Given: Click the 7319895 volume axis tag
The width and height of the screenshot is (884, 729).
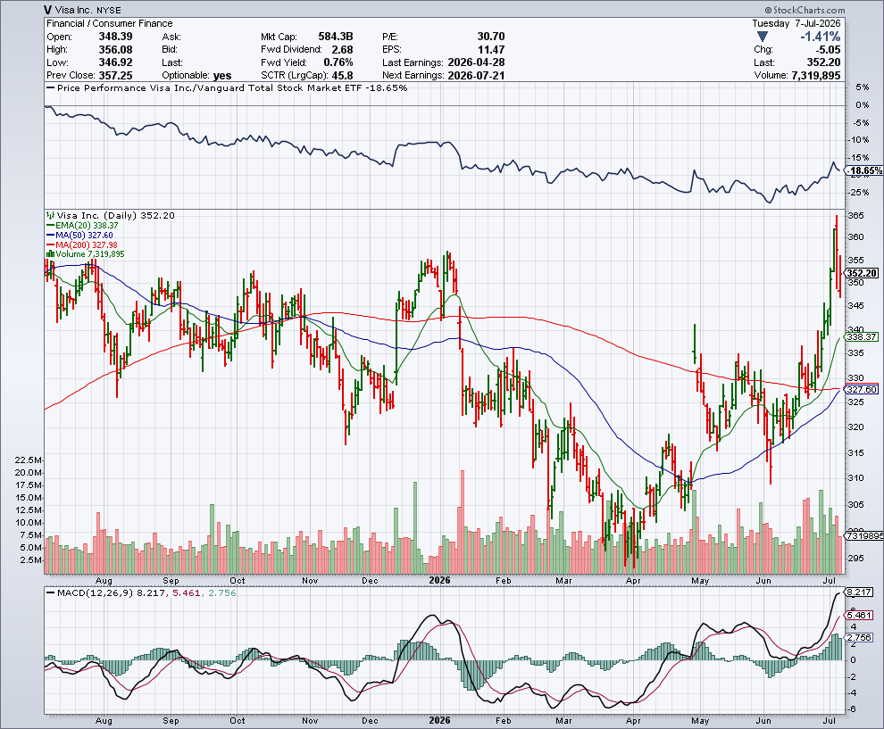Looking at the screenshot, I should 865,535.
